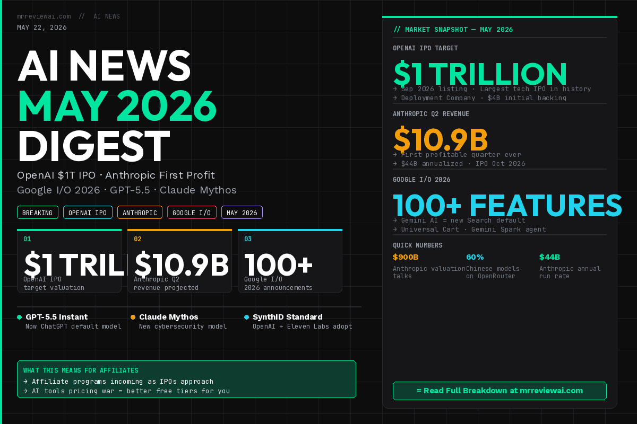This screenshot has width=637, height=424.
Task: Click 'Deployment Company · $4B initial backing'
Action: [479, 98]
